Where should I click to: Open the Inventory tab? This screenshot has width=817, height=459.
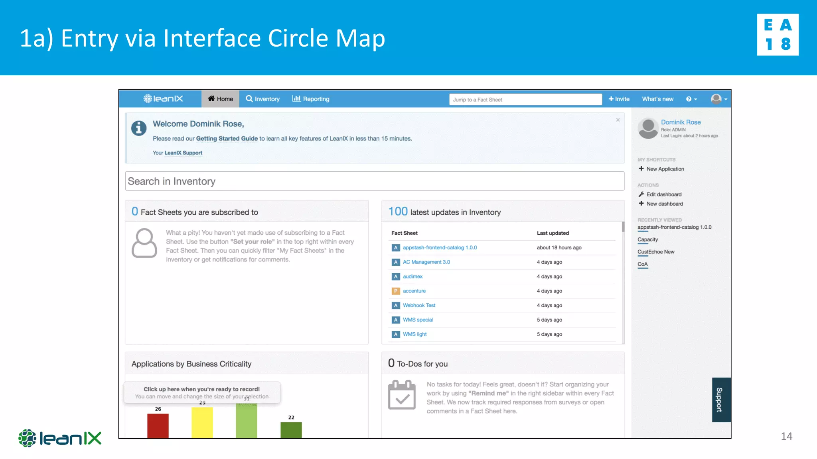(x=262, y=99)
